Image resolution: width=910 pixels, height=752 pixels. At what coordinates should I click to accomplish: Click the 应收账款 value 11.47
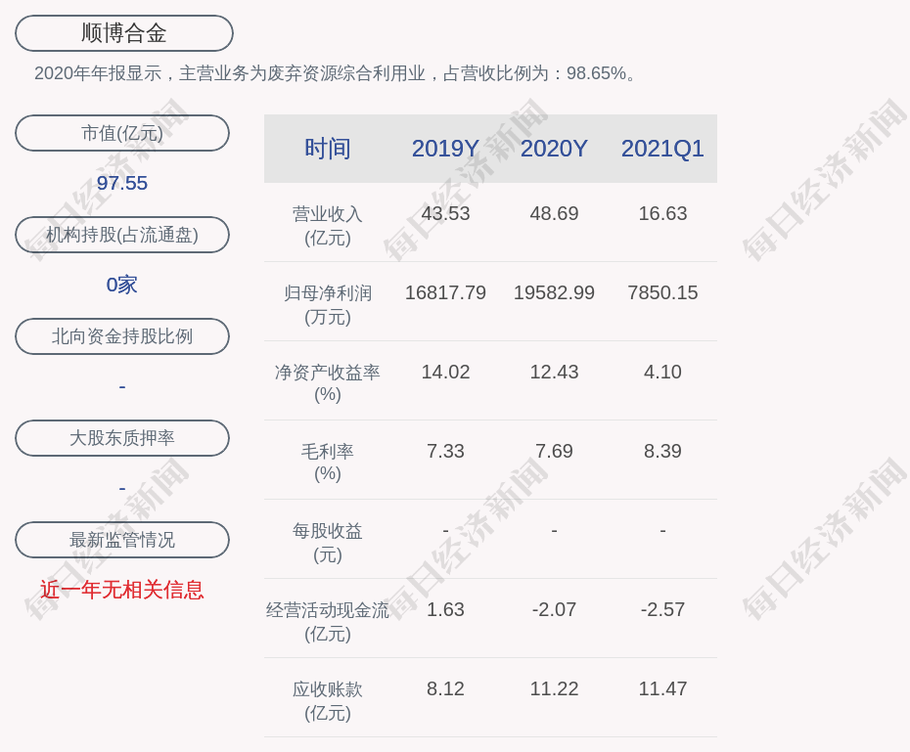(x=662, y=688)
